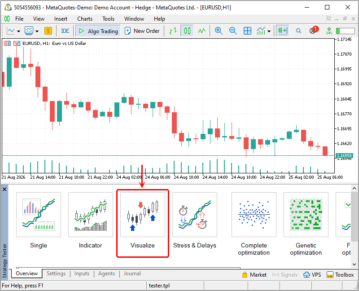Toggle chart auto-shift to the end

(283, 31)
